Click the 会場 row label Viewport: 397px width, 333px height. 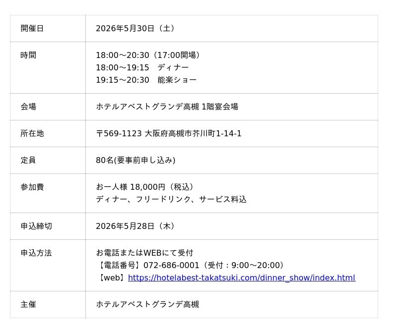[28, 107]
